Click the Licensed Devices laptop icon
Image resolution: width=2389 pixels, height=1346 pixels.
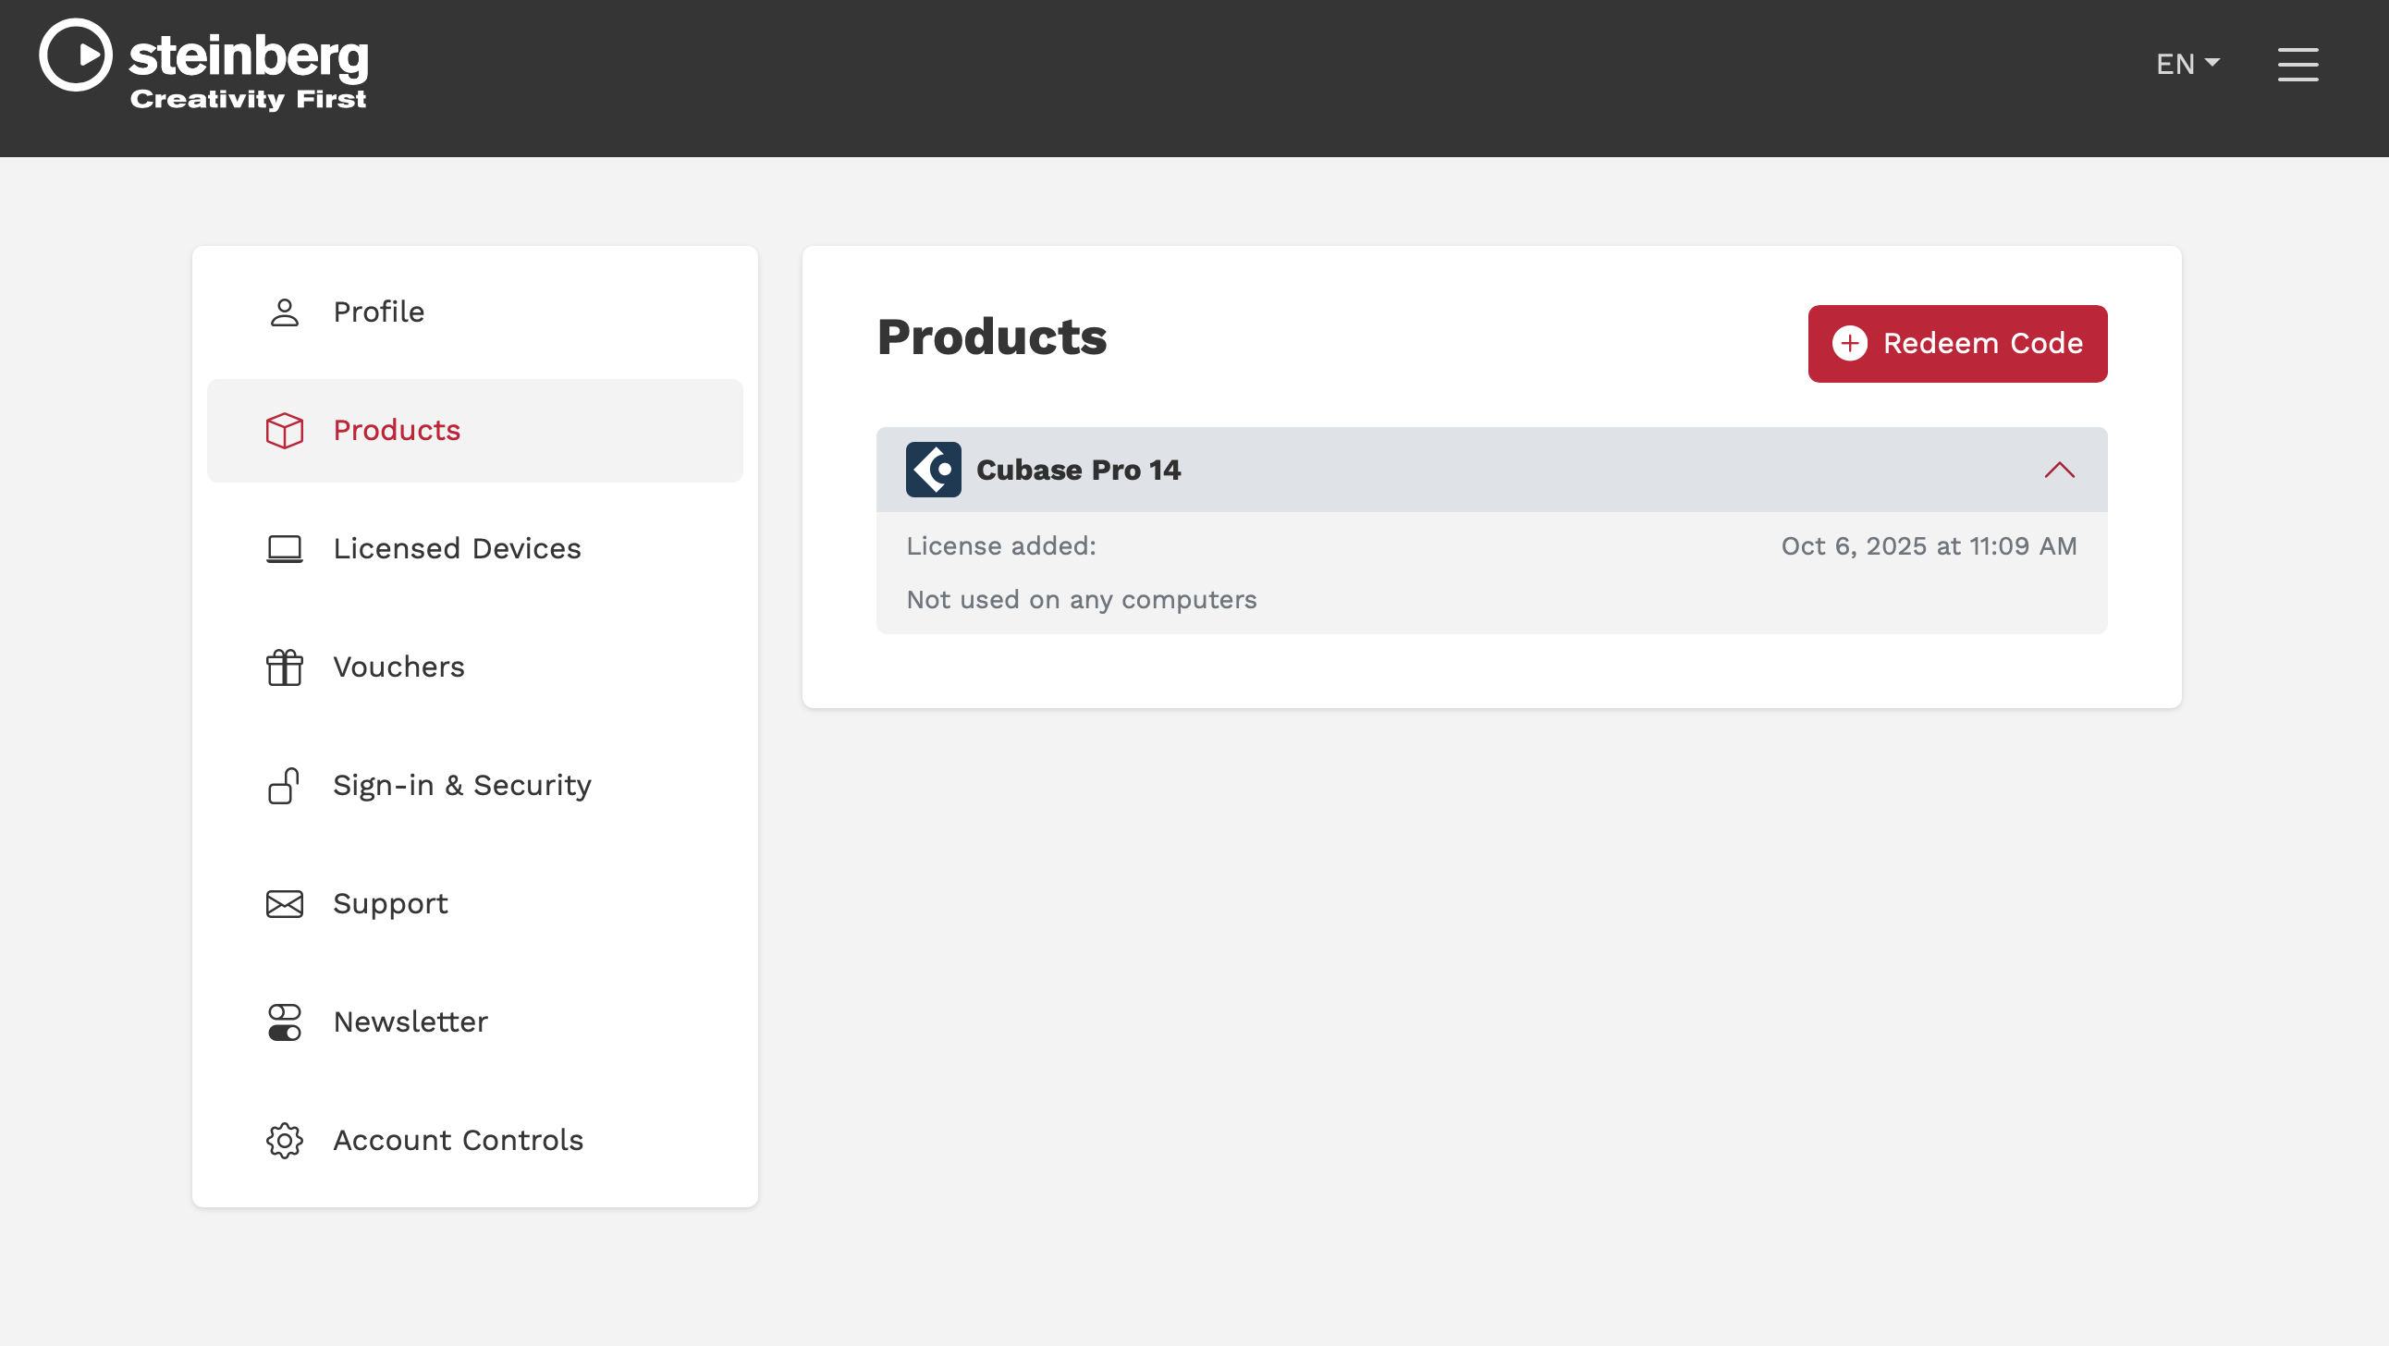[x=284, y=549]
